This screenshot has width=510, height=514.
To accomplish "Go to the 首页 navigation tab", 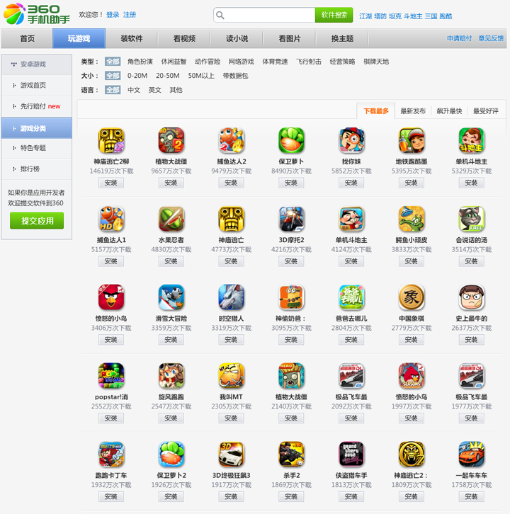I will click(x=27, y=38).
